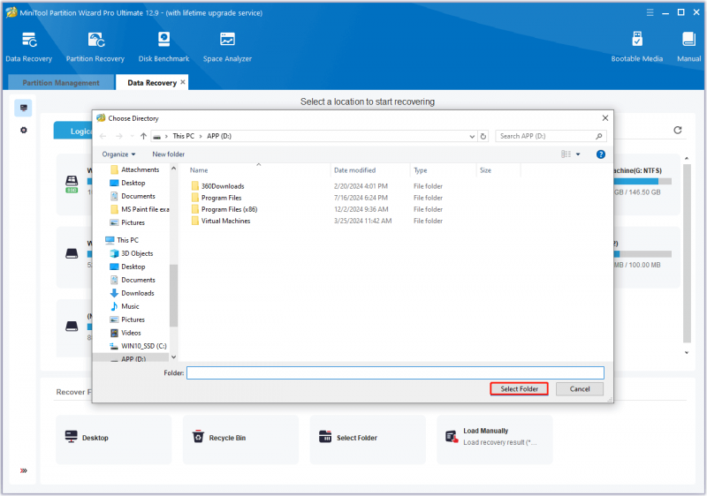Select the Virtual Machines folder
707x496 pixels.
(220, 221)
